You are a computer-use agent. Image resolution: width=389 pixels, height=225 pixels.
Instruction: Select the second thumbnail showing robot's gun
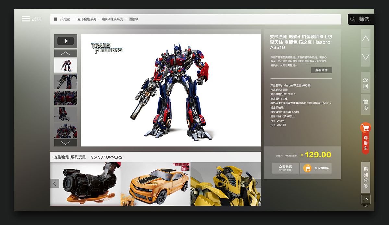coord(66,82)
